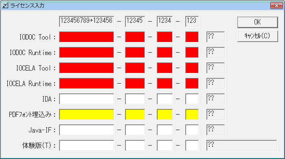Click the IODOC Runtime ?? status box
This screenshot has width=285, height=159.
coord(215,53)
